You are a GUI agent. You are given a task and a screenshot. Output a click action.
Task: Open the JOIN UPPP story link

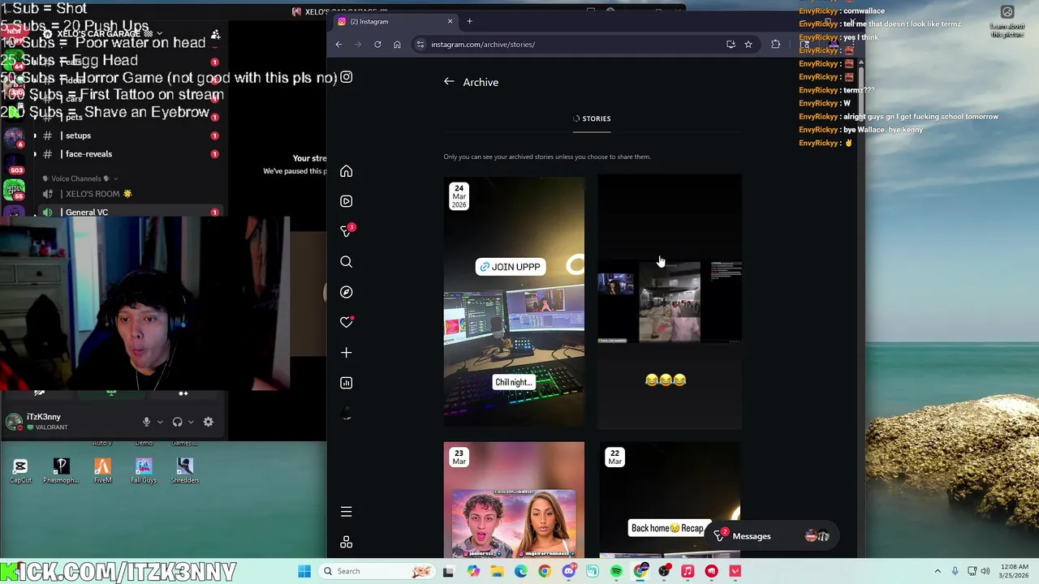pyautogui.click(x=509, y=267)
